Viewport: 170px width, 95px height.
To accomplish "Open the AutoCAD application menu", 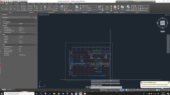I will 2,2.
